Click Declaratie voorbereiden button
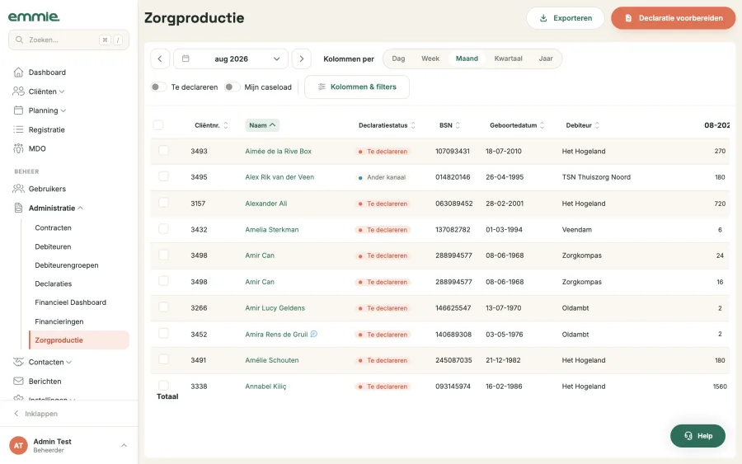 pos(674,18)
